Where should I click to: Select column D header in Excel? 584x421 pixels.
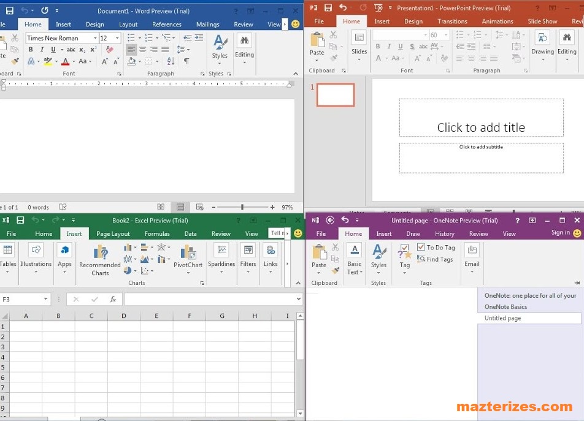coord(124,316)
